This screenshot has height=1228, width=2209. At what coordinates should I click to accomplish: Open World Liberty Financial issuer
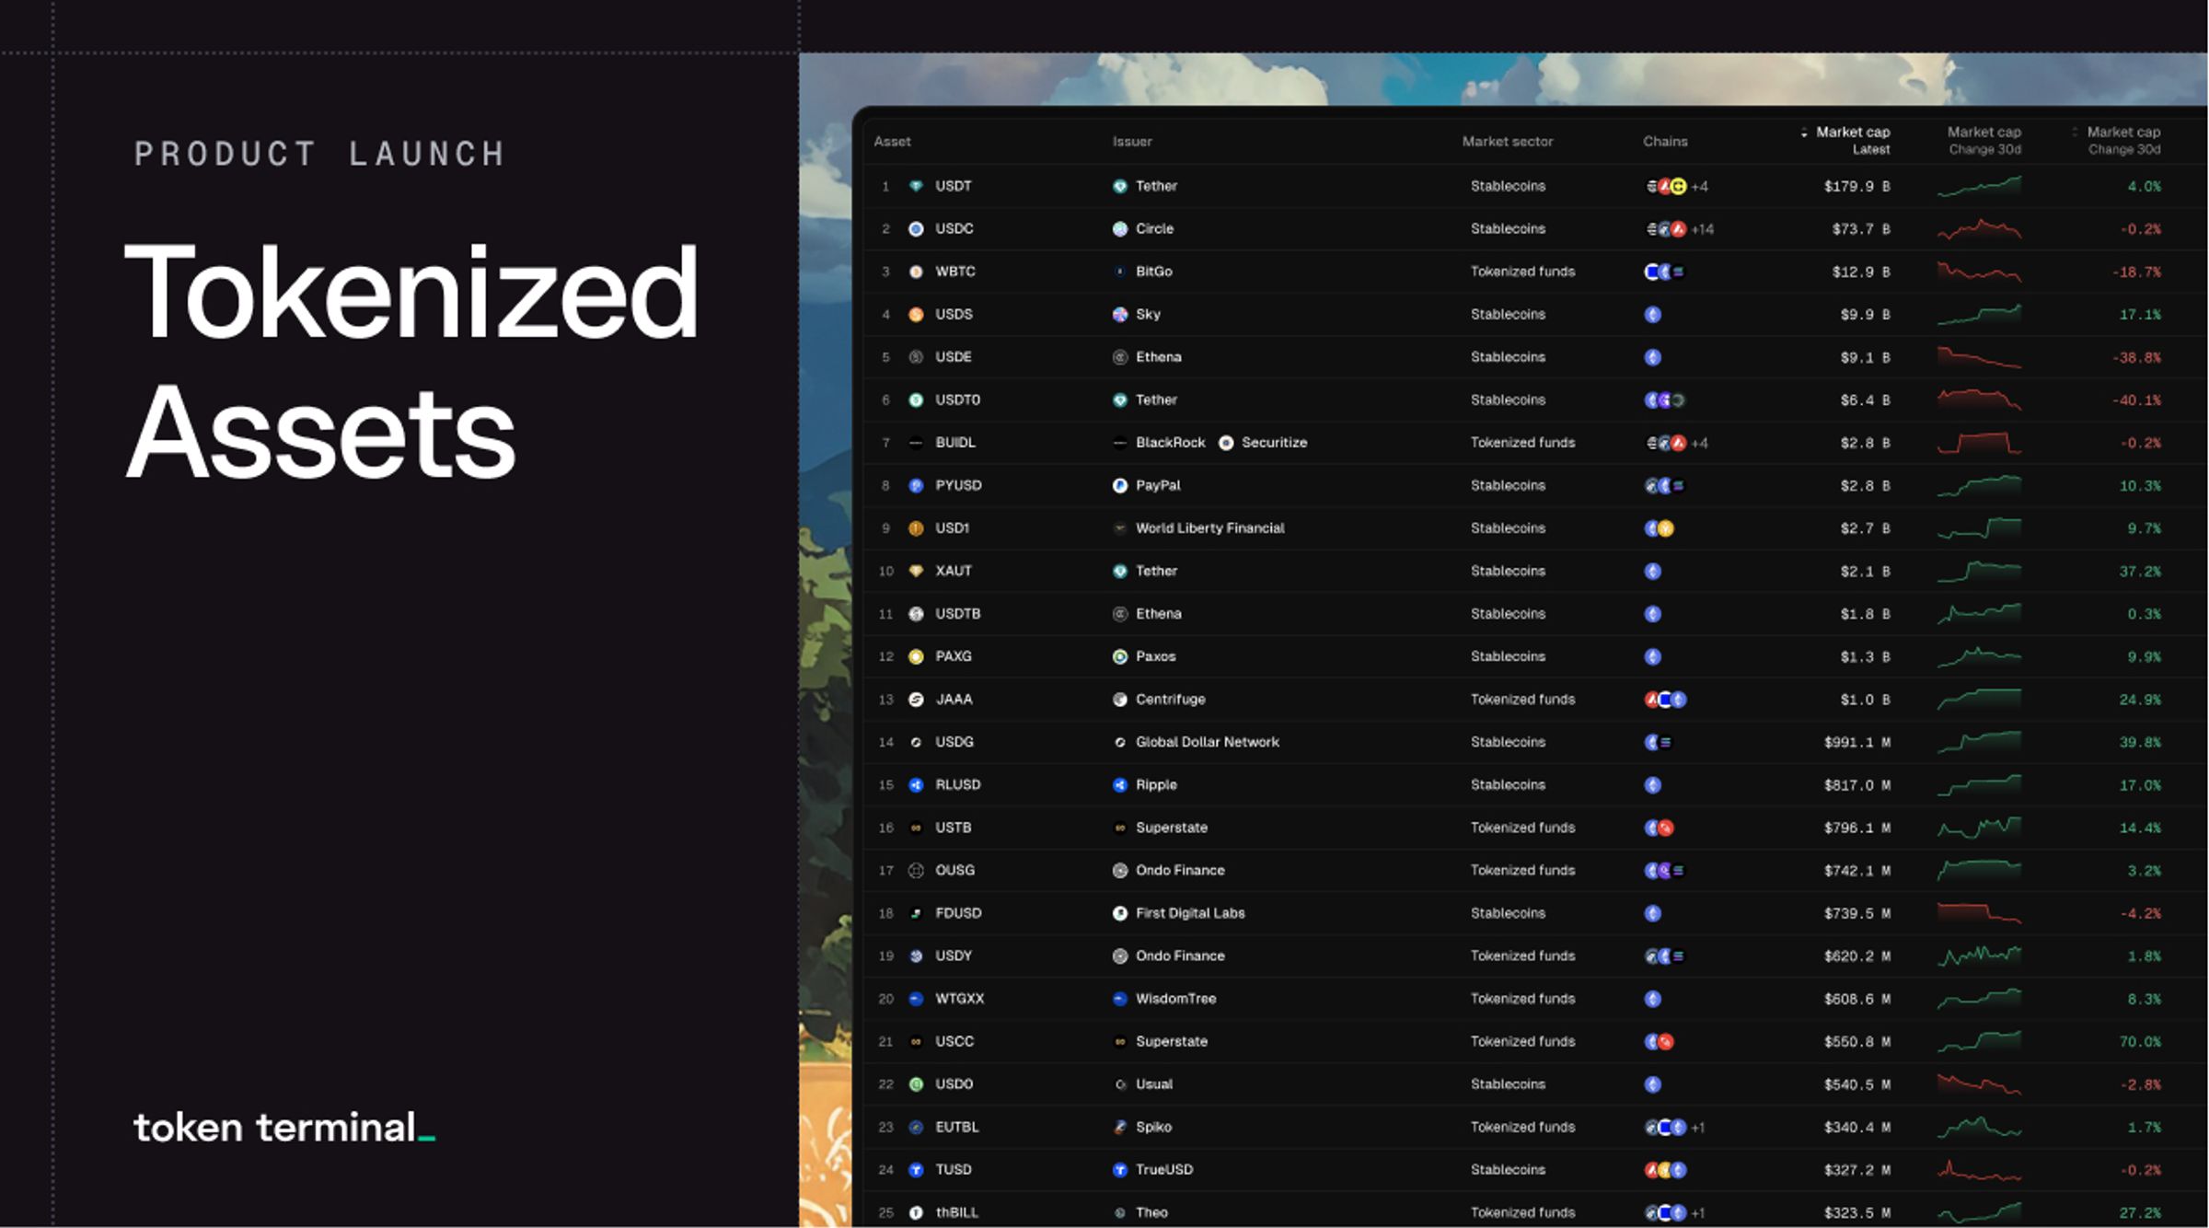click(1209, 528)
